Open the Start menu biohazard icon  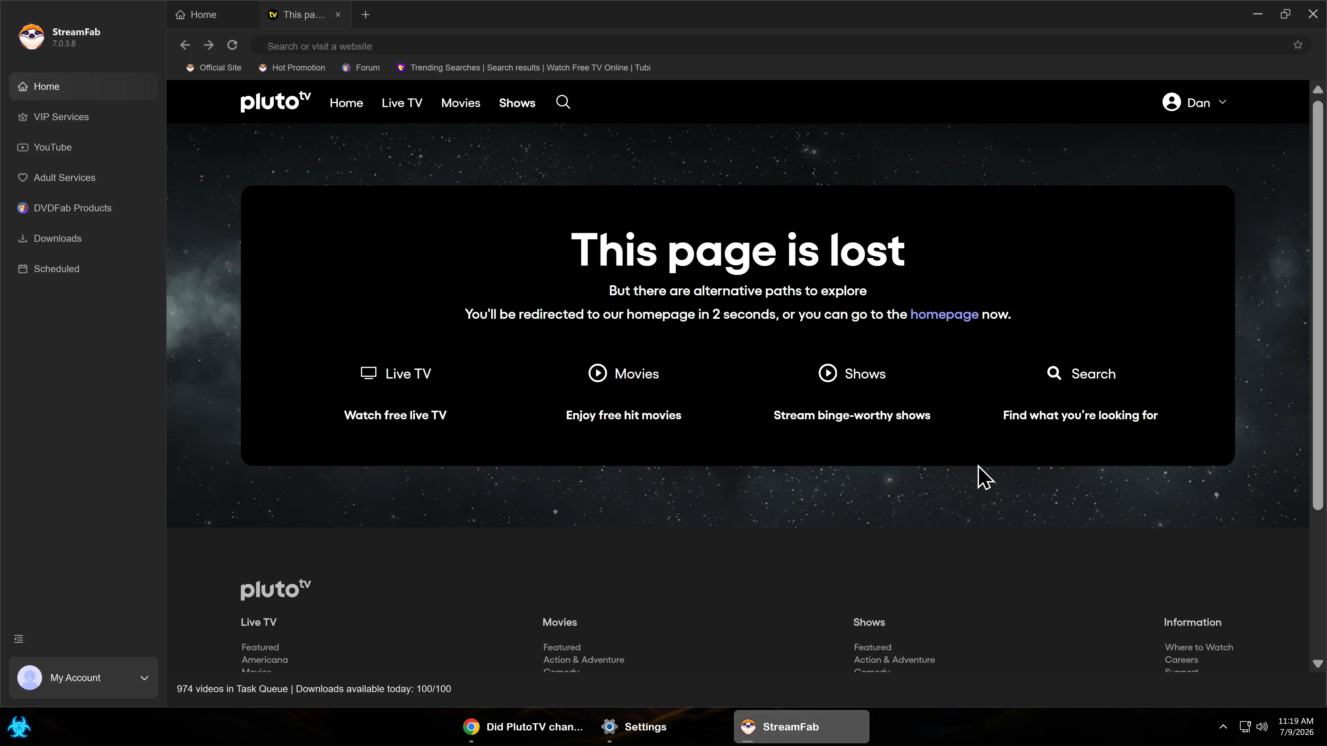pyautogui.click(x=19, y=727)
